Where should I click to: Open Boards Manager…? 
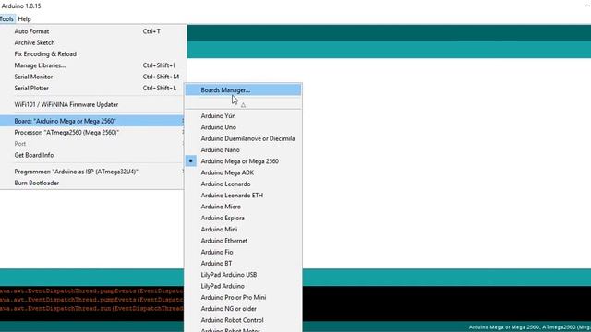243,90
